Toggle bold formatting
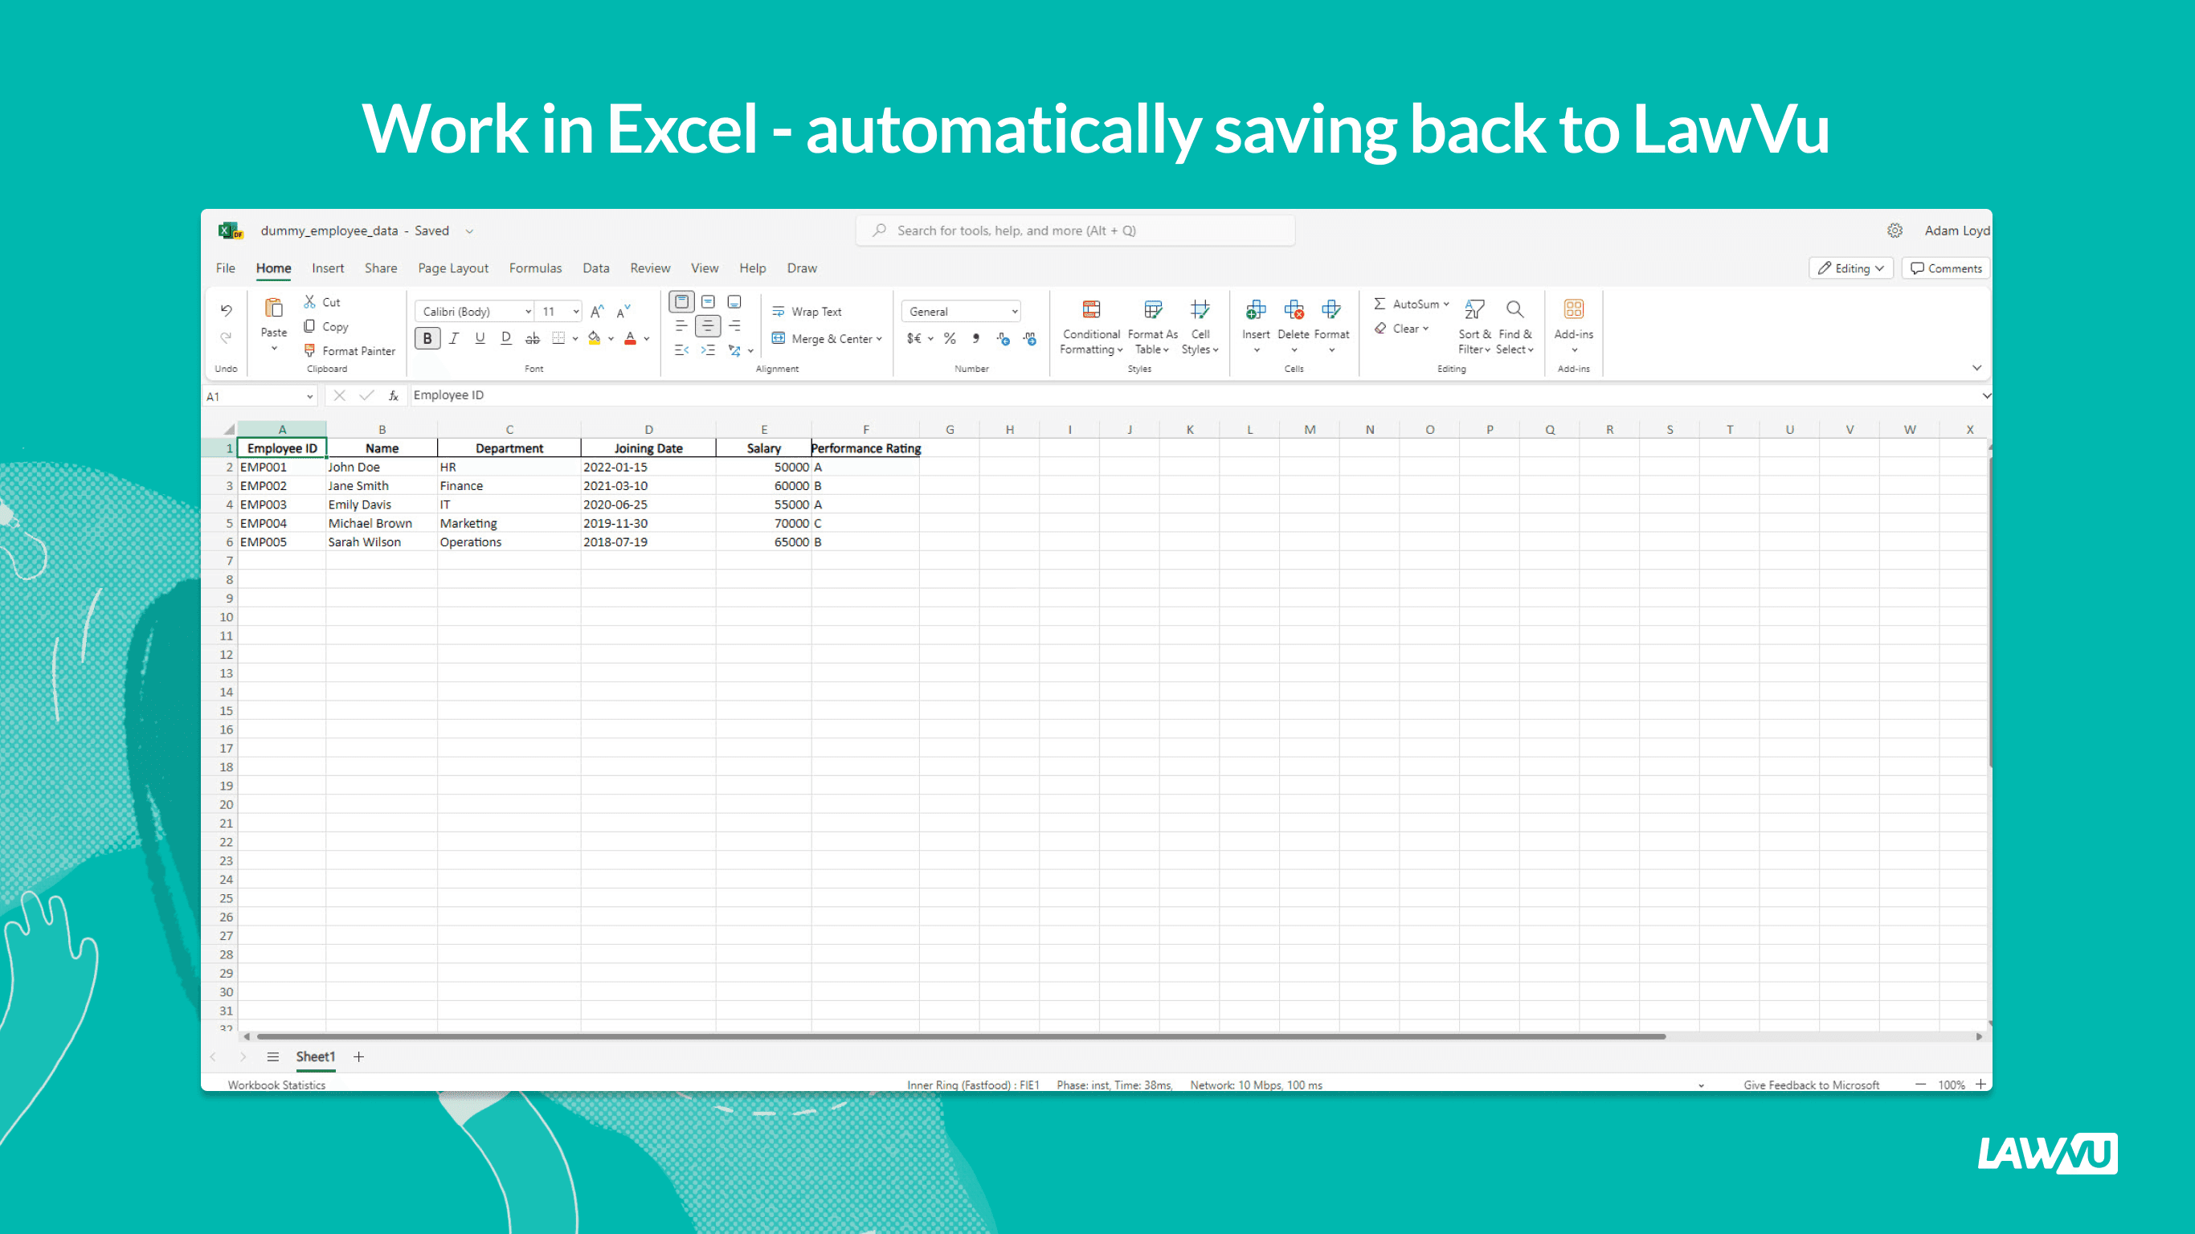The image size is (2195, 1234). pyautogui.click(x=427, y=338)
